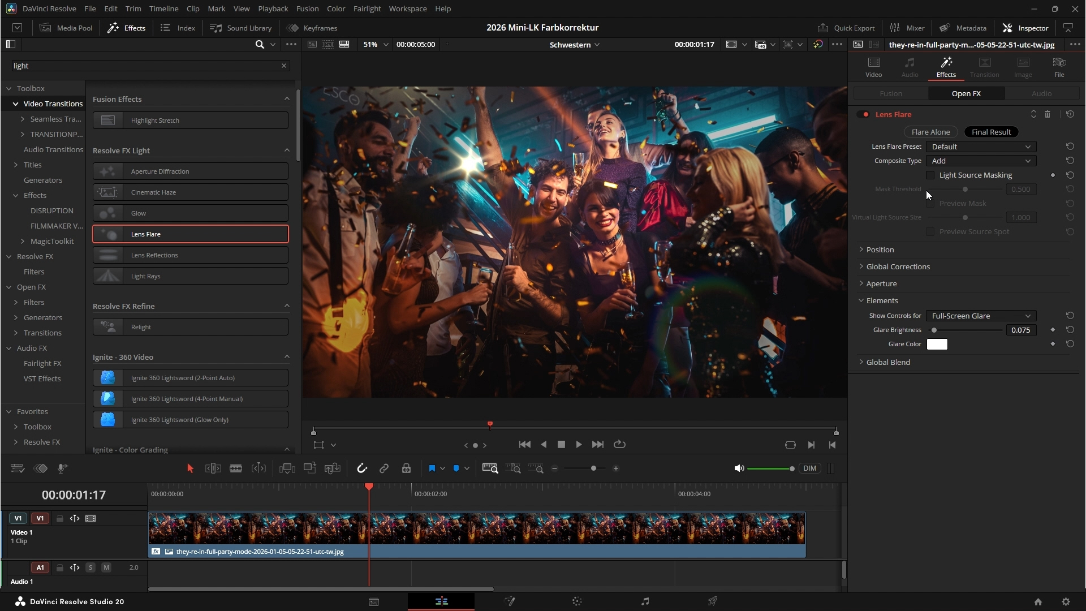Open the Glare Color white swatch
This screenshot has height=611, width=1086.
[x=937, y=344]
